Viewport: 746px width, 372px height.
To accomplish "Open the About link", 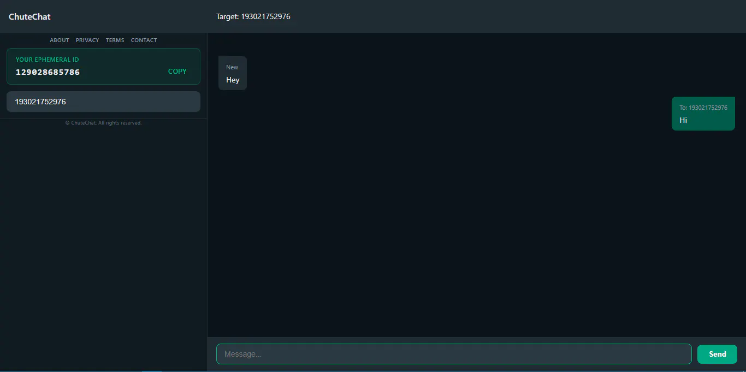I will (60, 40).
